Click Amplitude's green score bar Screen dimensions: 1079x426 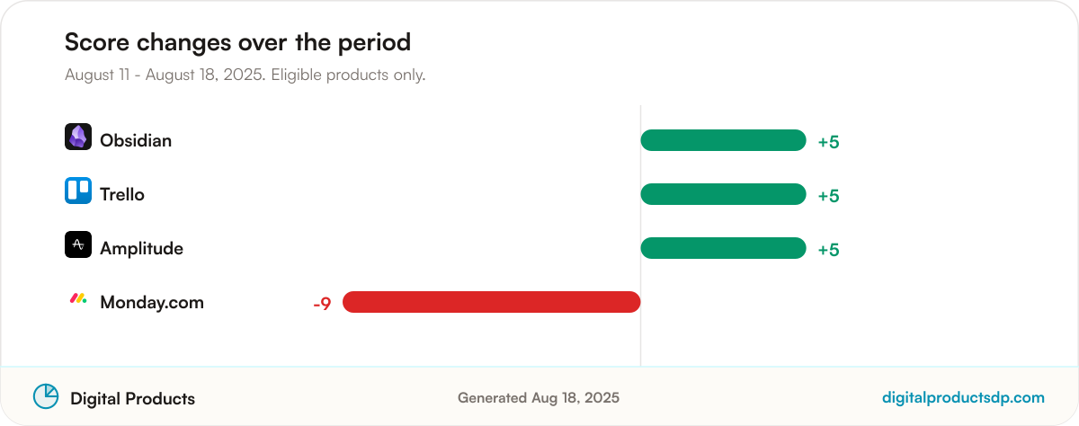click(x=723, y=248)
